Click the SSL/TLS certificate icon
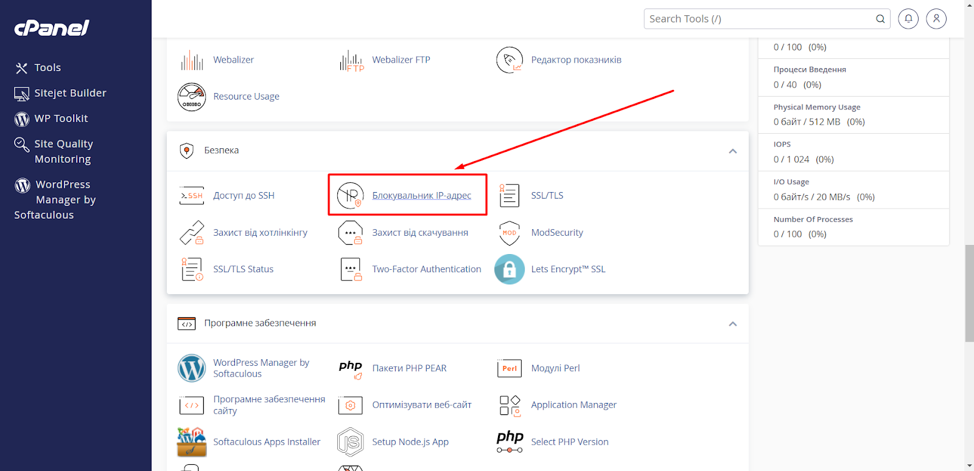Screen dimensions: 974x471 coord(510,196)
